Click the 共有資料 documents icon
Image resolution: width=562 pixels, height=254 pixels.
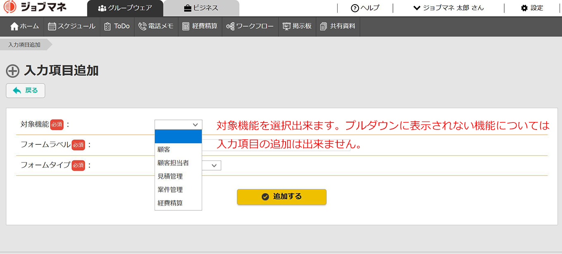(x=324, y=26)
